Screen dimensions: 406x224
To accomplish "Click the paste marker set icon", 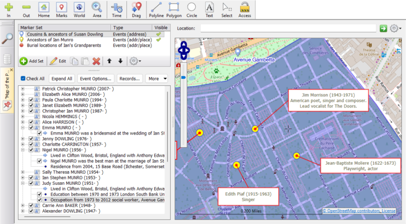I will tap(85, 61).
